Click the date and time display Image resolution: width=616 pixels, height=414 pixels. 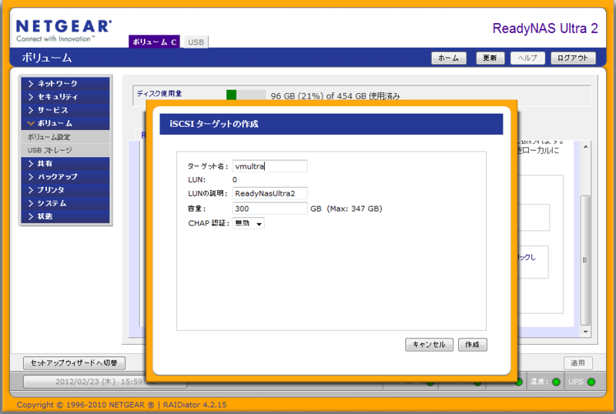(105, 382)
